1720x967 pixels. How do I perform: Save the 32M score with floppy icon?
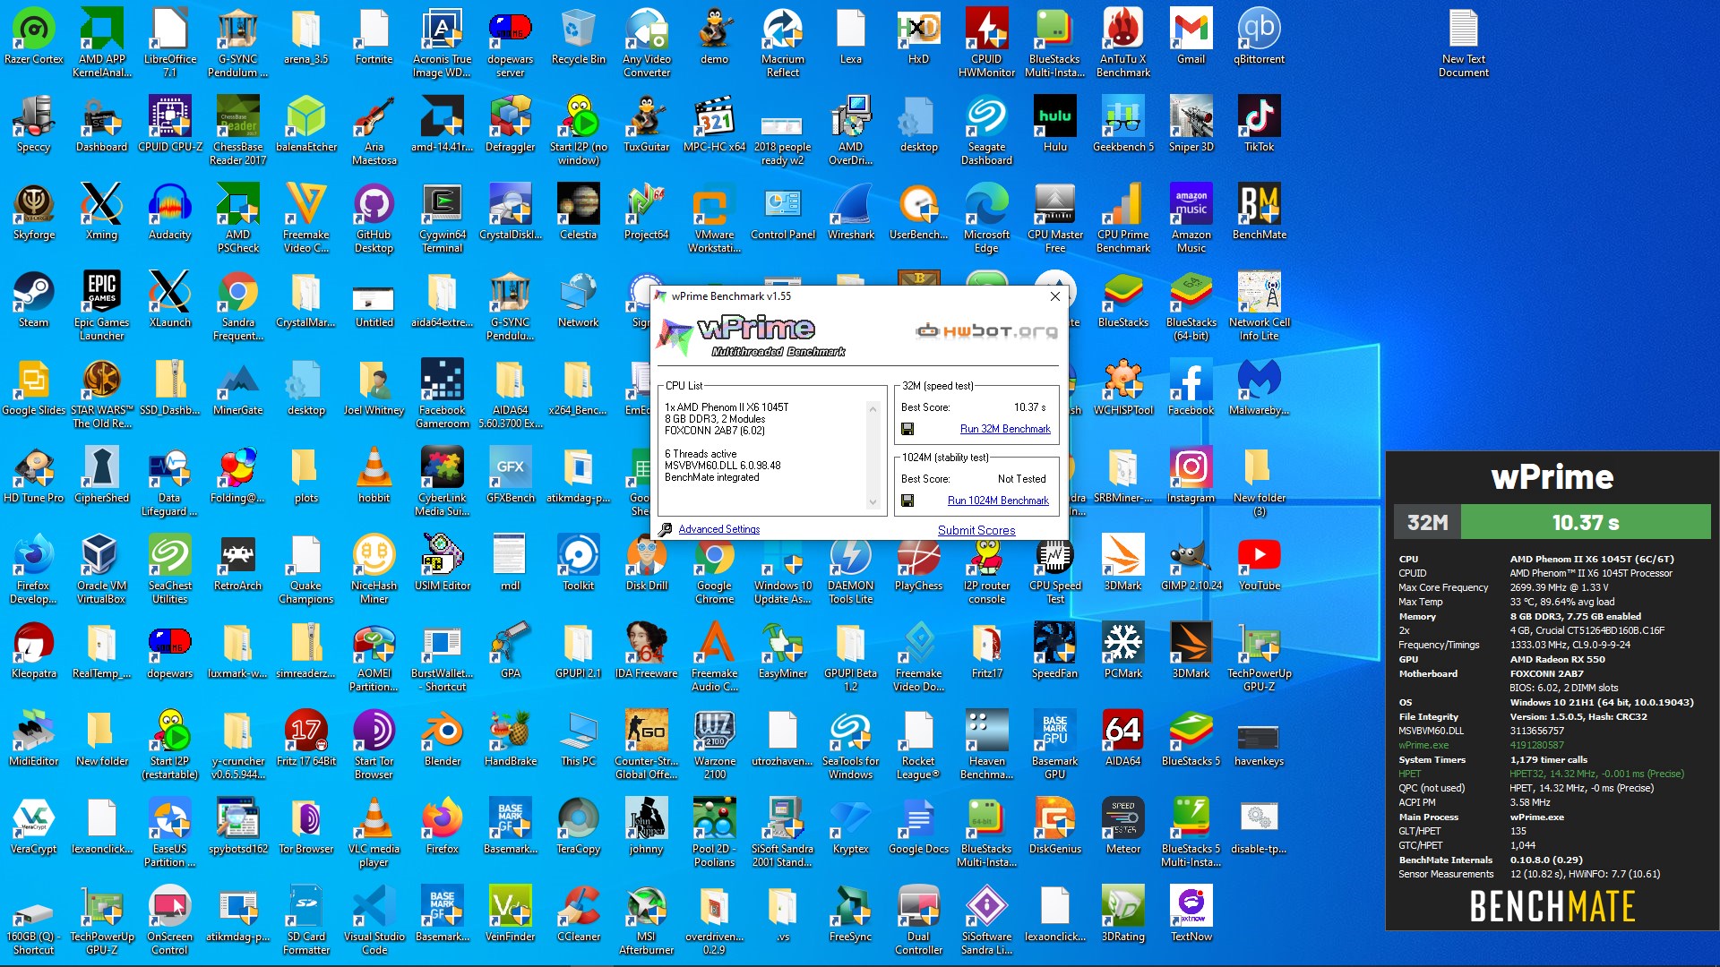click(x=907, y=429)
